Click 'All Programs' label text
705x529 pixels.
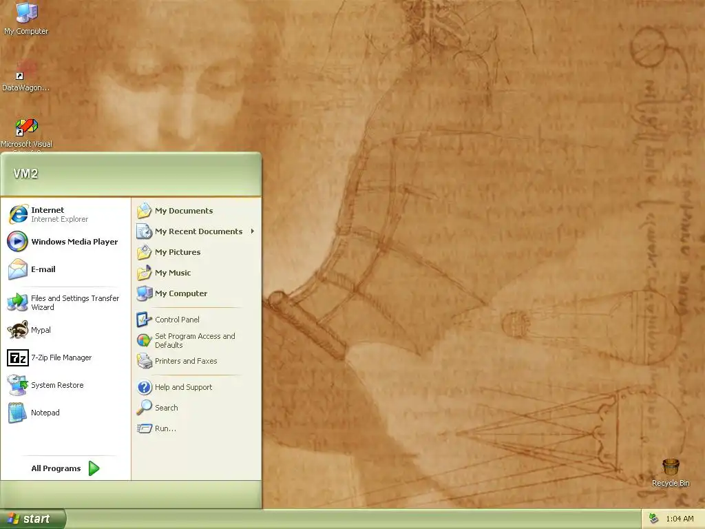[56, 468]
